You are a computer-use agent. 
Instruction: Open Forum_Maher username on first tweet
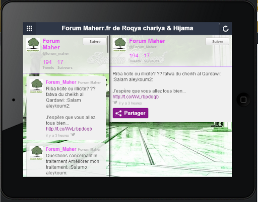coord(61,82)
